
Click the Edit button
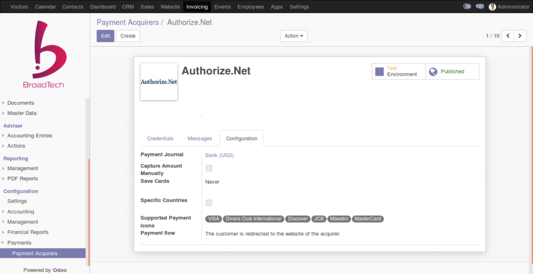pyautogui.click(x=105, y=36)
